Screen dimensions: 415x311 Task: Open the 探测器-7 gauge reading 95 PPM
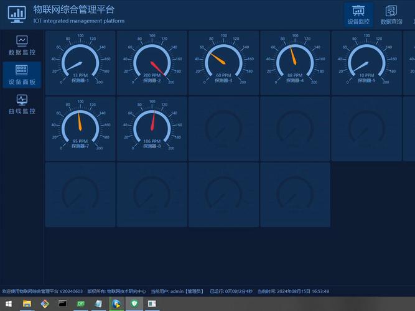(x=80, y=128)
